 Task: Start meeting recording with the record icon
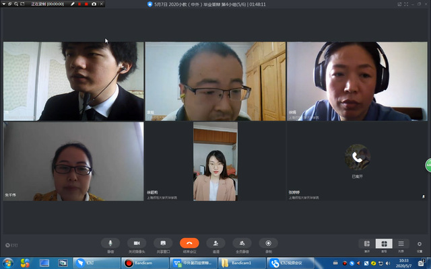268,243
